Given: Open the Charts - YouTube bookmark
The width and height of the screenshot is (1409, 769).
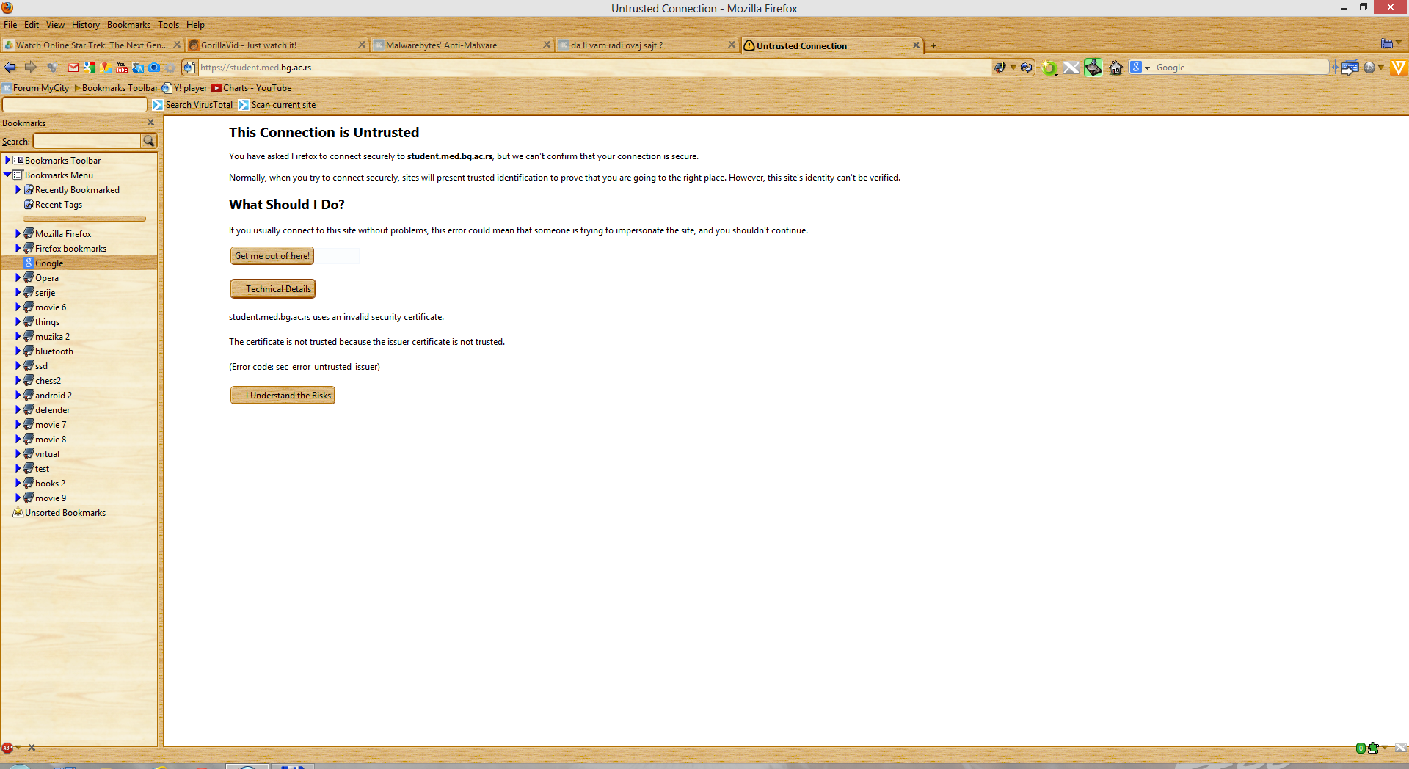Looking at the screenshot, I should [252, 88].
